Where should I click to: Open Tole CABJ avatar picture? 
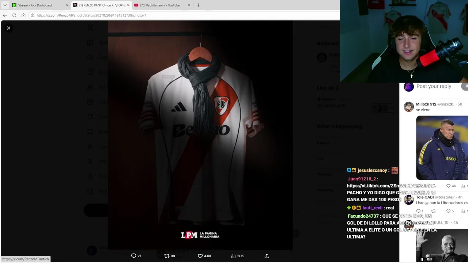[x=409, y=200]
